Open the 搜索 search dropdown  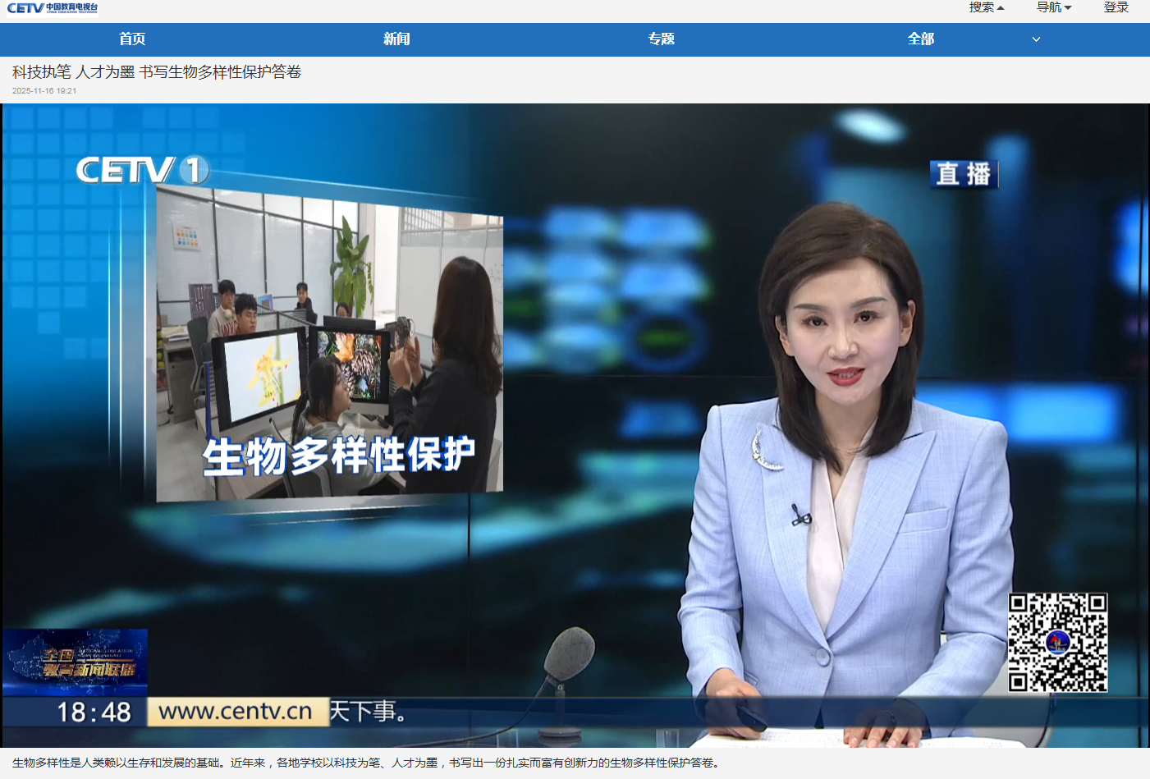(986, 7)
